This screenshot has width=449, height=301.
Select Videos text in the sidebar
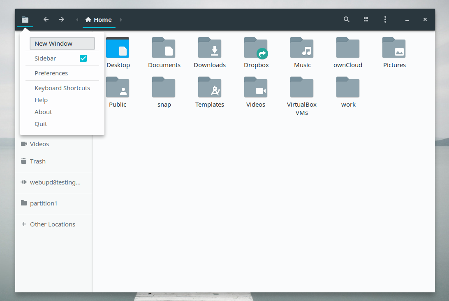pyautogui.click(x=39, y=144)
